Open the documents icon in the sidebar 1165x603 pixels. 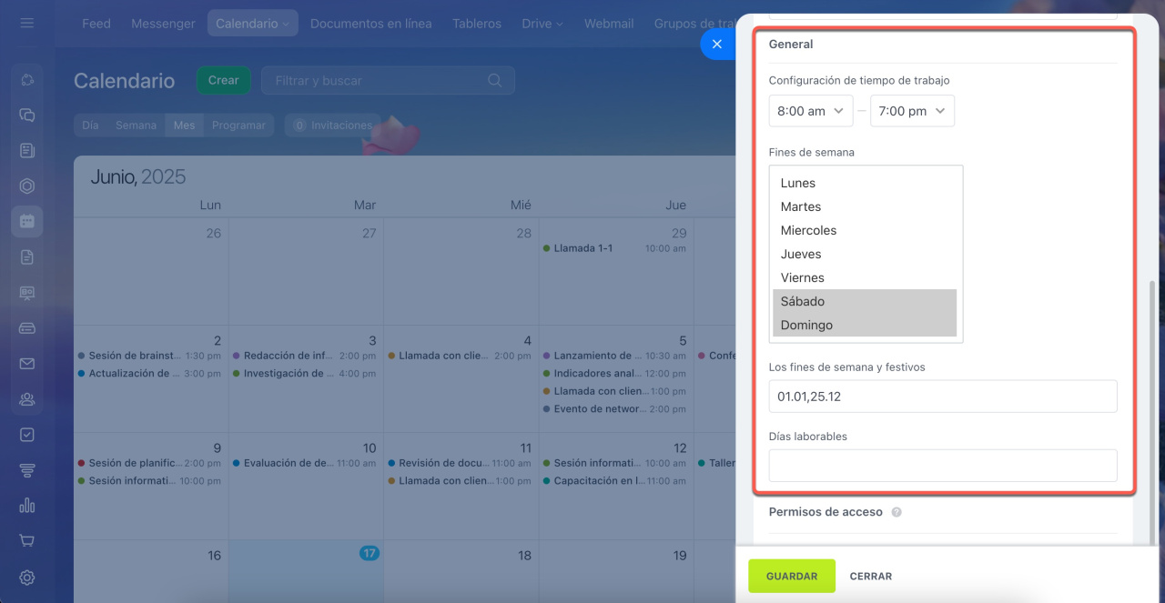(x=27, y=257)
